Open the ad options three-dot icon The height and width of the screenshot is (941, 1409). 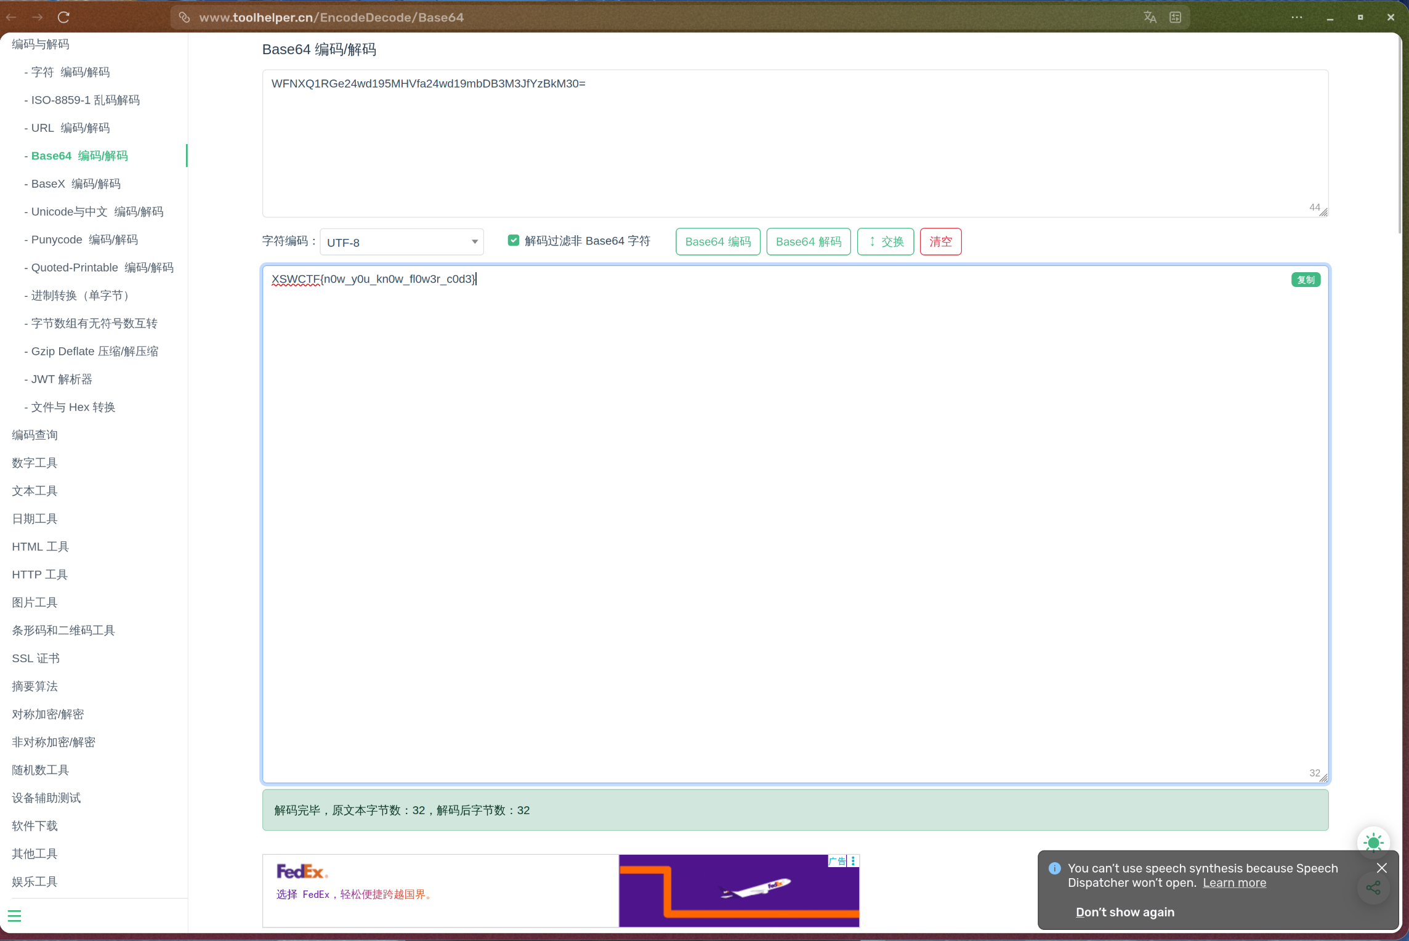[852, 861]
